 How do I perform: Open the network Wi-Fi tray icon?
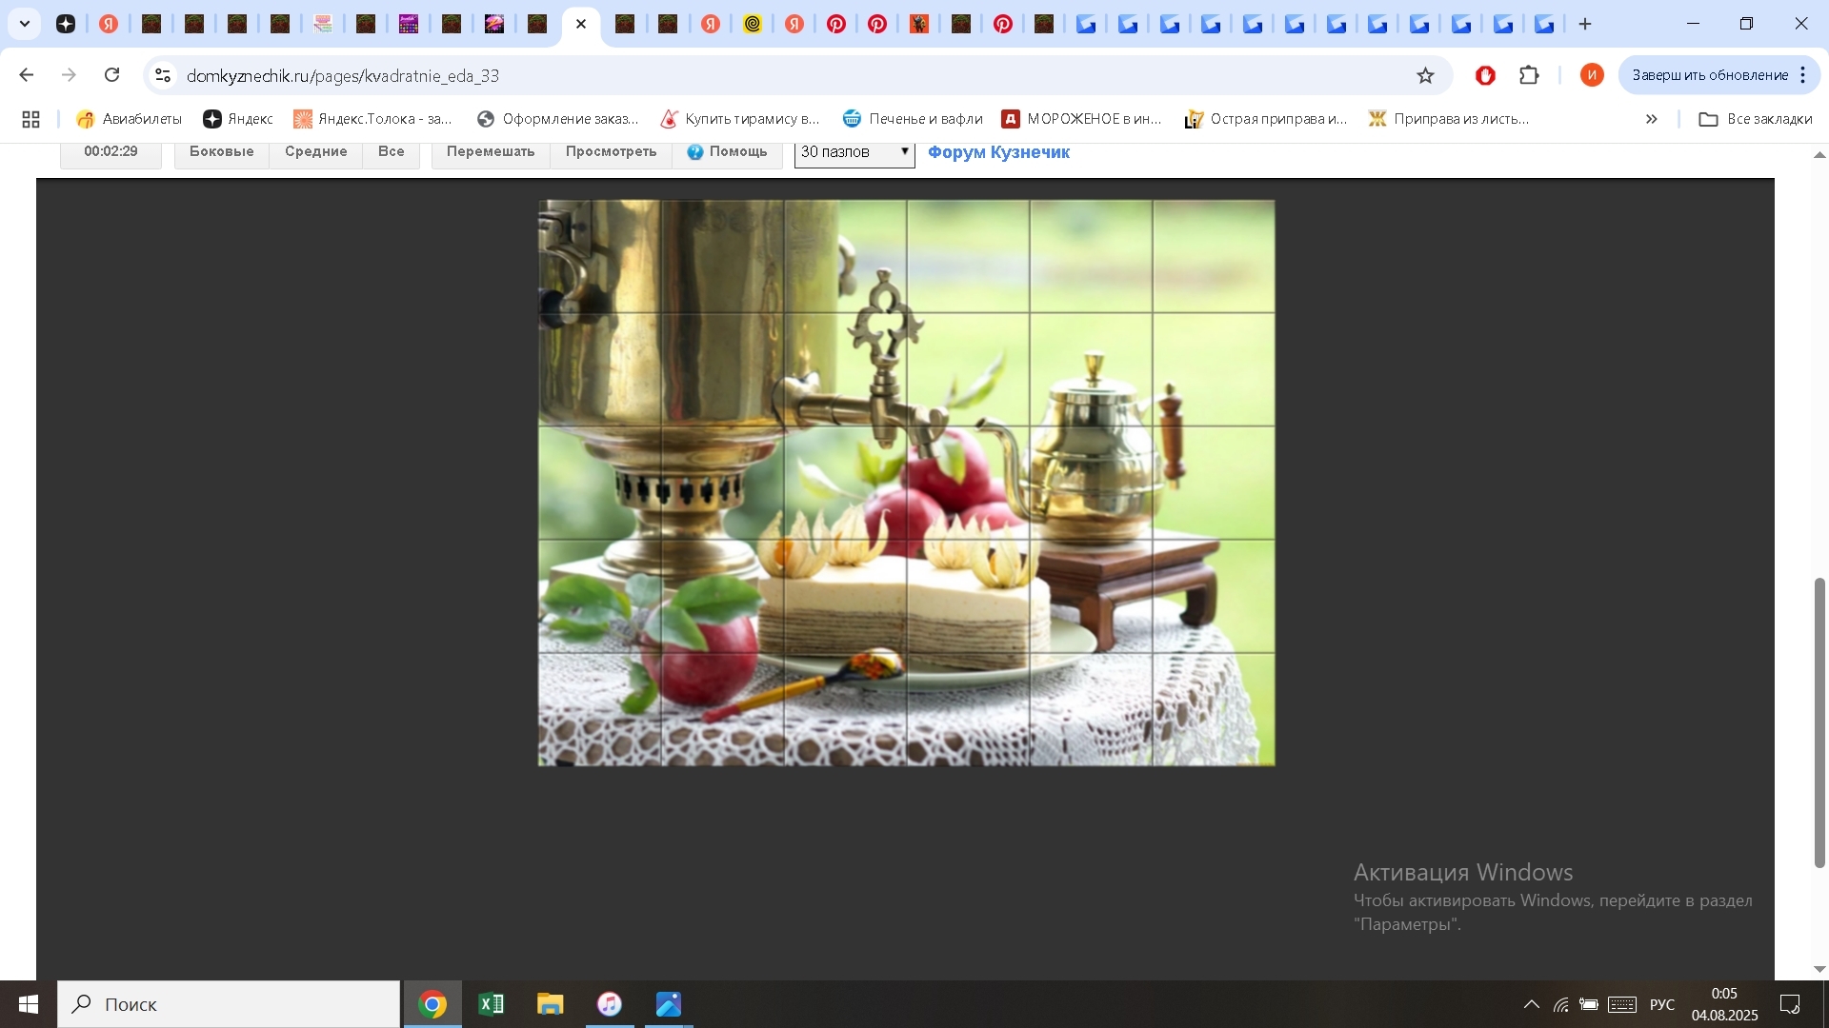(x=1560, y=1004)
